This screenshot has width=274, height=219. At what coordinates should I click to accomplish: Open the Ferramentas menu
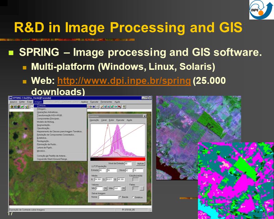(x=106, y=102)
